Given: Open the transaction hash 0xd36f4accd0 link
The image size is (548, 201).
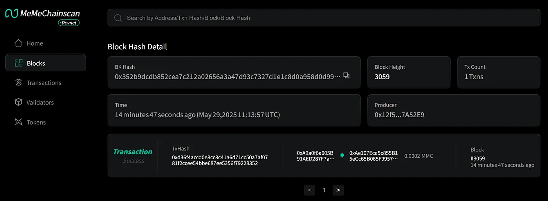Looking at the screenshot, I should pyautogui.click(x=220, y=160).
